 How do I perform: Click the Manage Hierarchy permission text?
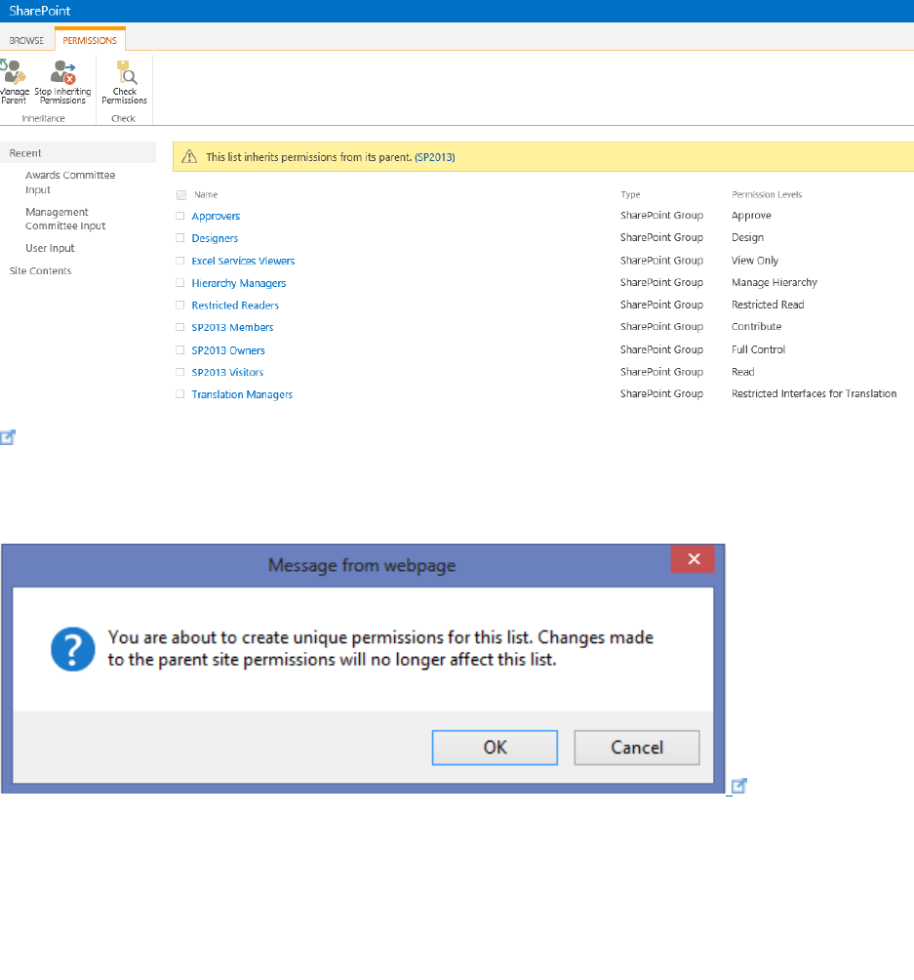775,282
